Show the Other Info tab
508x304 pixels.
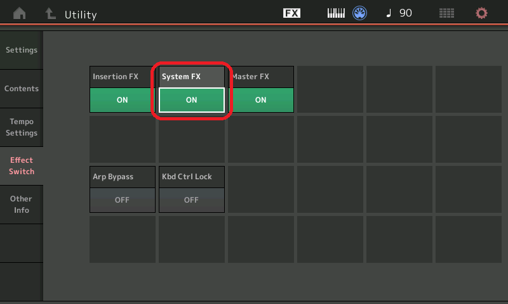22,205
